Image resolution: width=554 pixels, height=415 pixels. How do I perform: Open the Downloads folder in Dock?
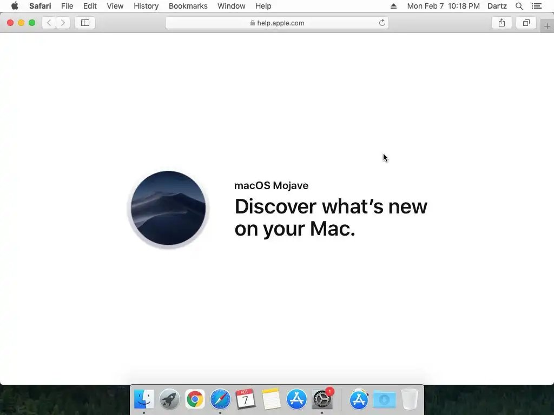(385, 399)
